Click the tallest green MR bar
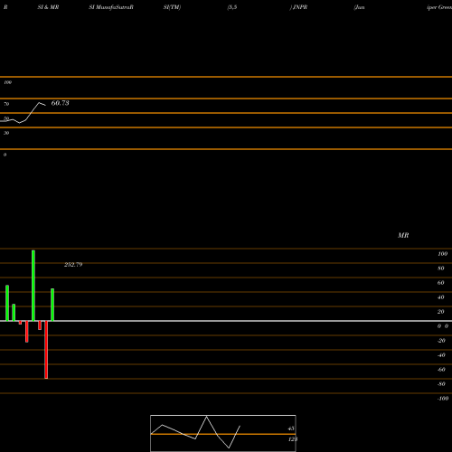 click(33, 286)
